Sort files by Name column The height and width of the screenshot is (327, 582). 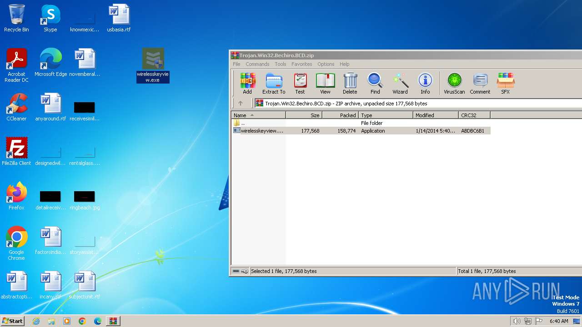coord(258,115)
